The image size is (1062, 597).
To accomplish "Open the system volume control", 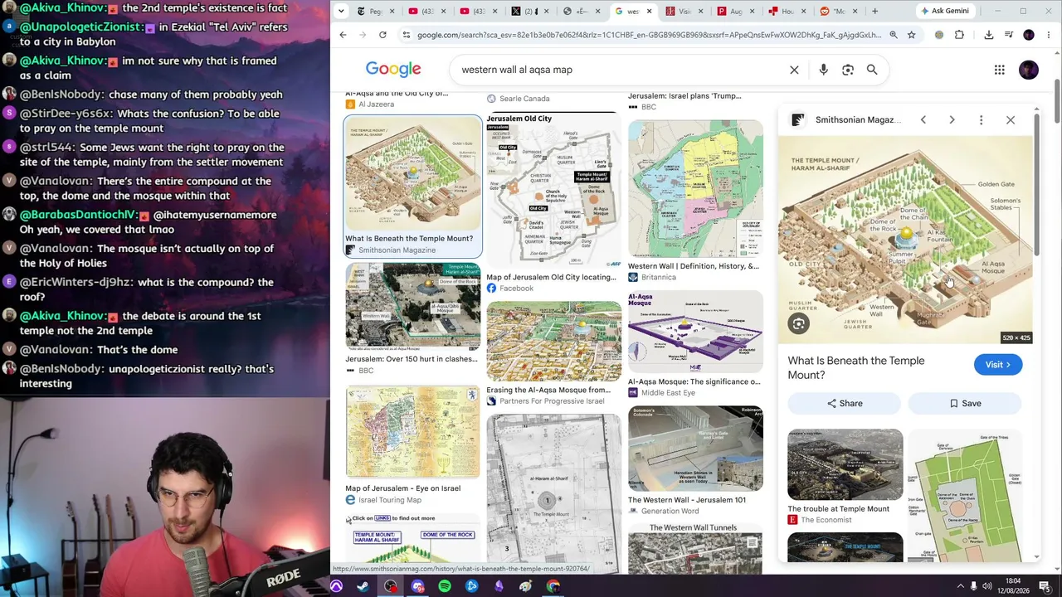I will pyautogui.click(x=989, y=586).
